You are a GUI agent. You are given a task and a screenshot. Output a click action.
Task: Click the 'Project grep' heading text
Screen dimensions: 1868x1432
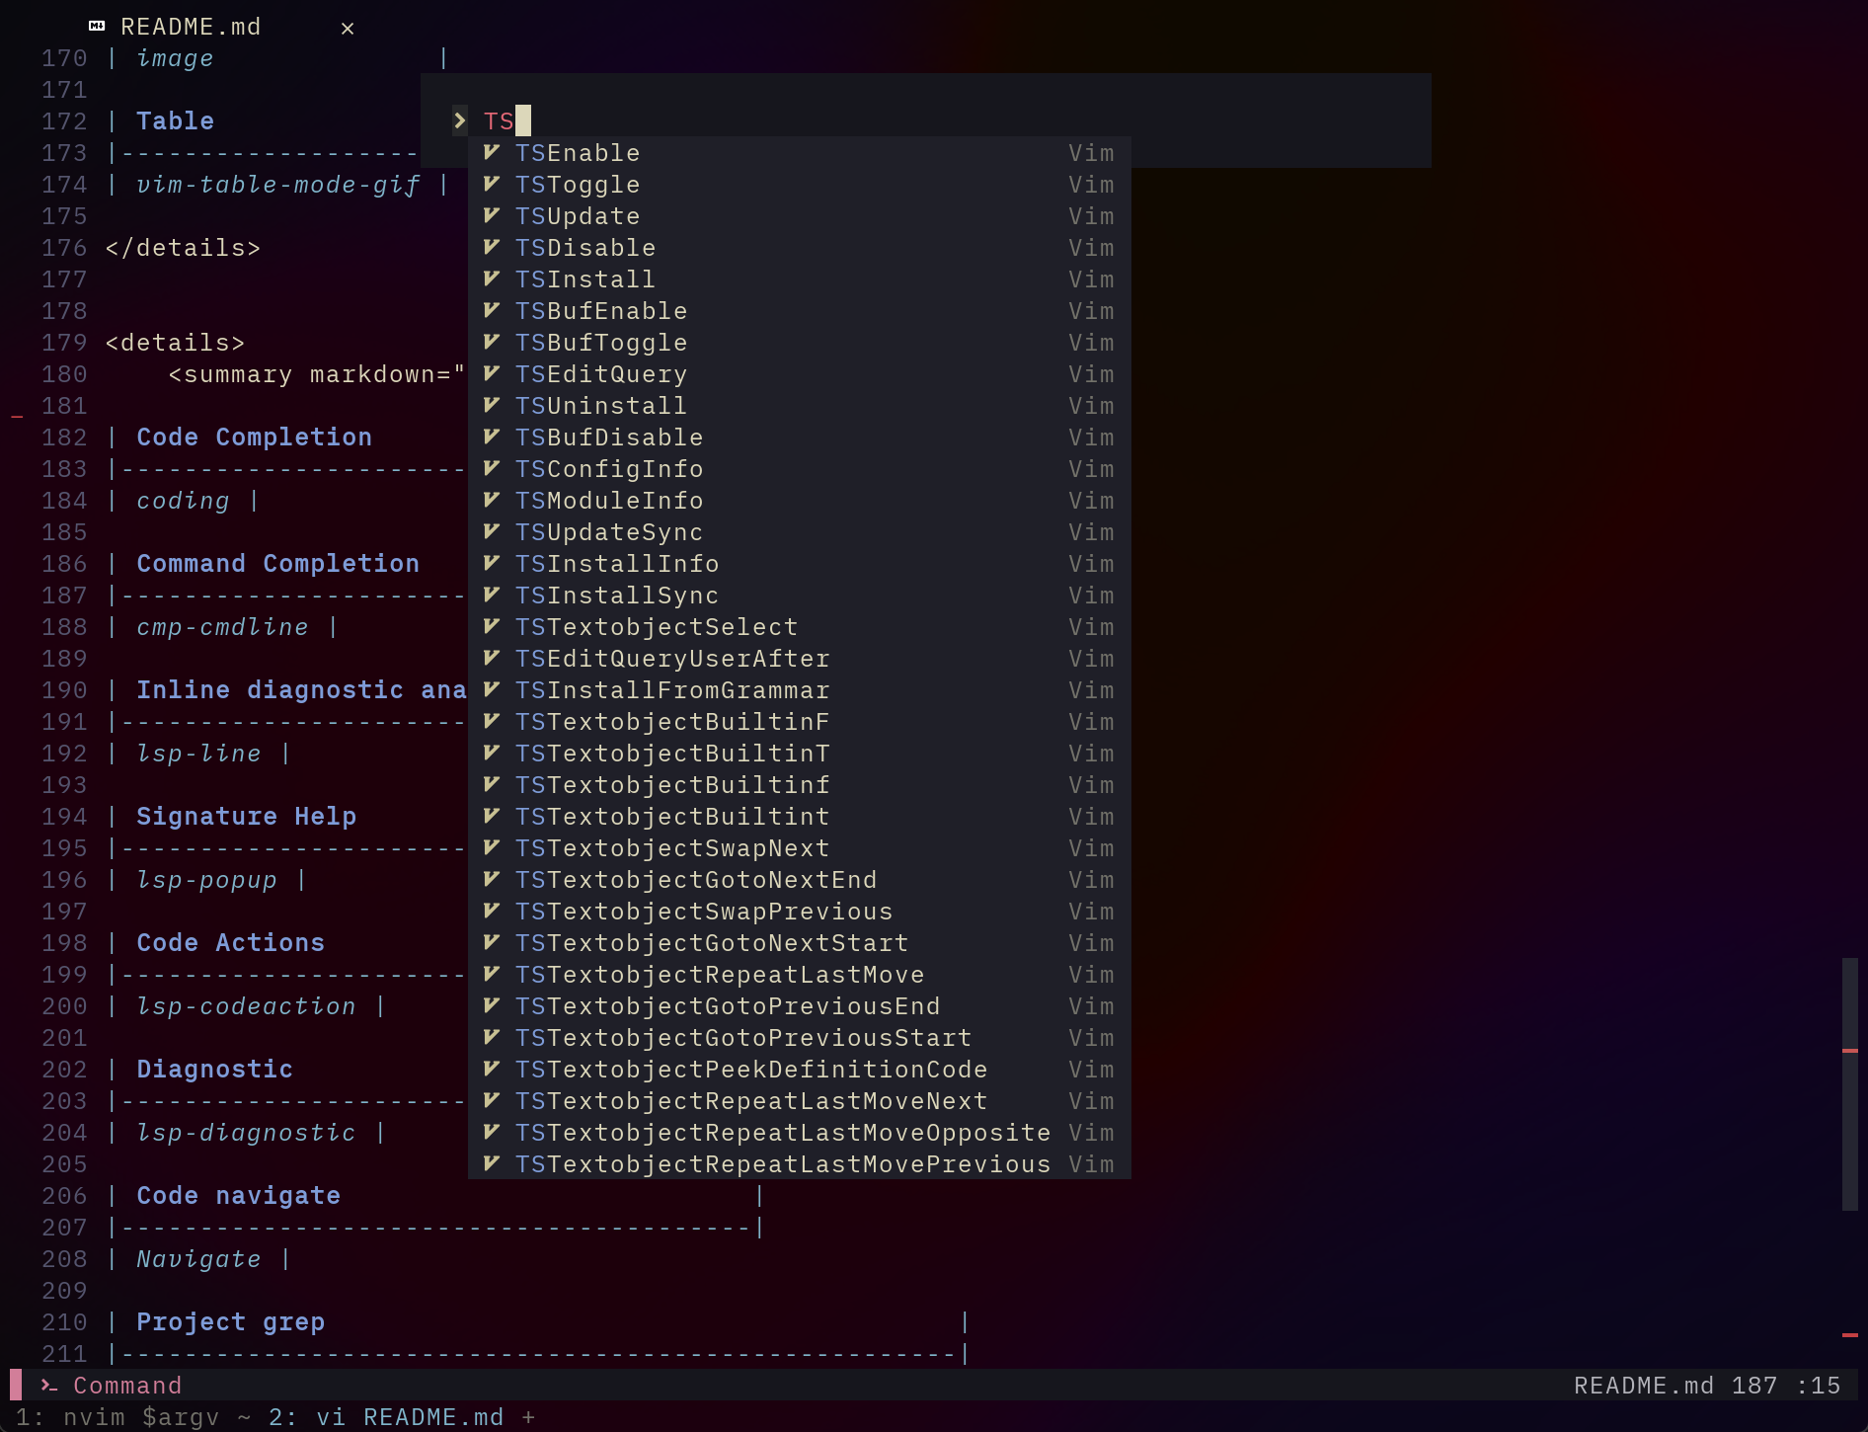point(230,1322)
